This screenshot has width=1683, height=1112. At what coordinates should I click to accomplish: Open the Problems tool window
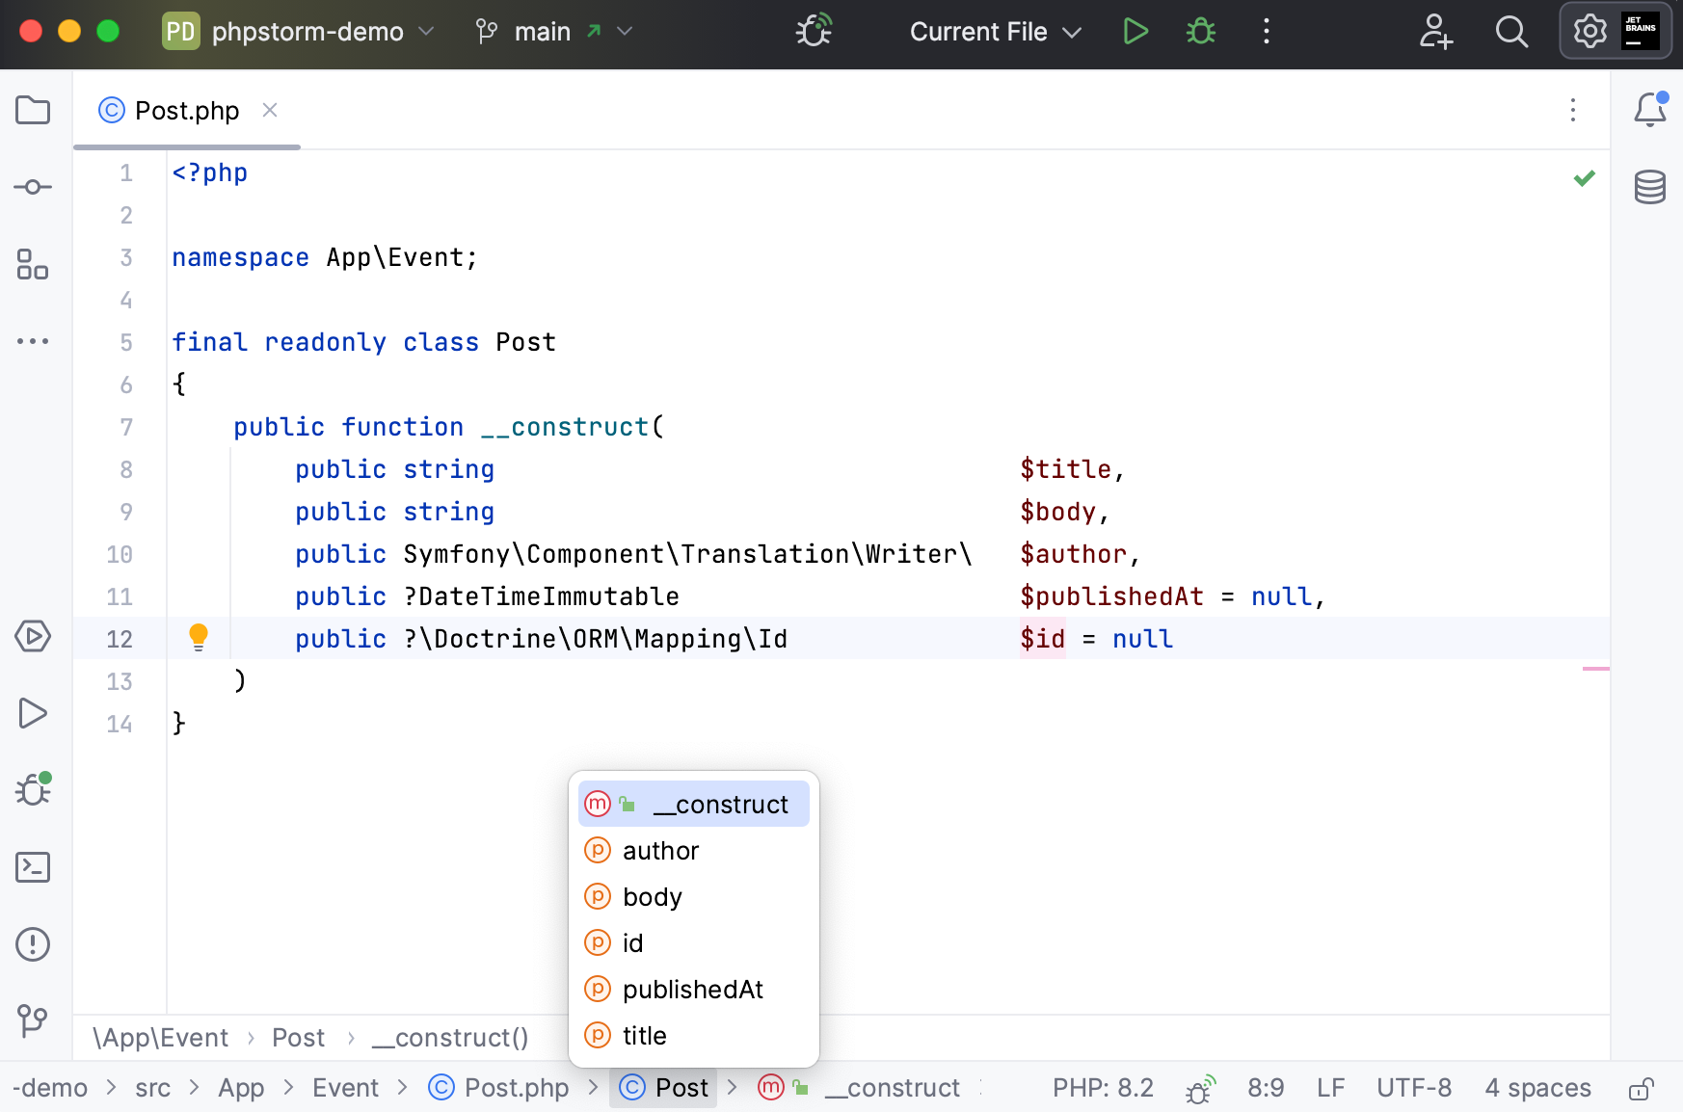point(33,944)
